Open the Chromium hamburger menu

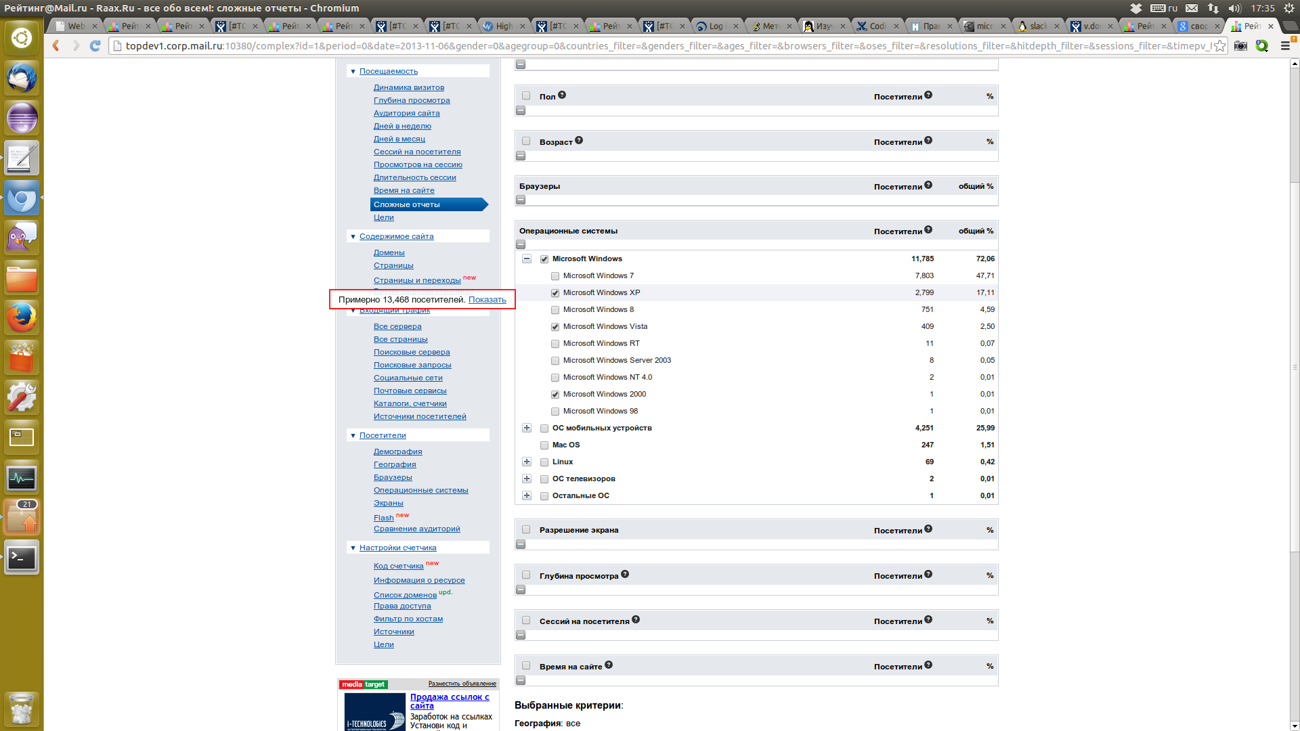[x=1285, y=46]
